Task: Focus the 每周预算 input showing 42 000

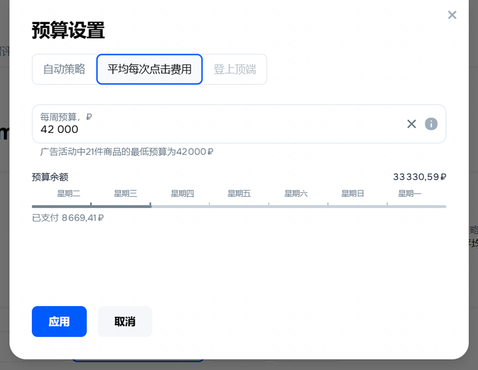Action: 218,129
